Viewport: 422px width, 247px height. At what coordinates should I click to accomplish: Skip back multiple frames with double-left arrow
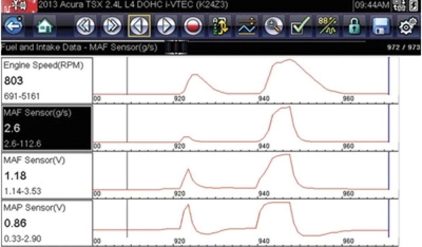pos(85,28)
